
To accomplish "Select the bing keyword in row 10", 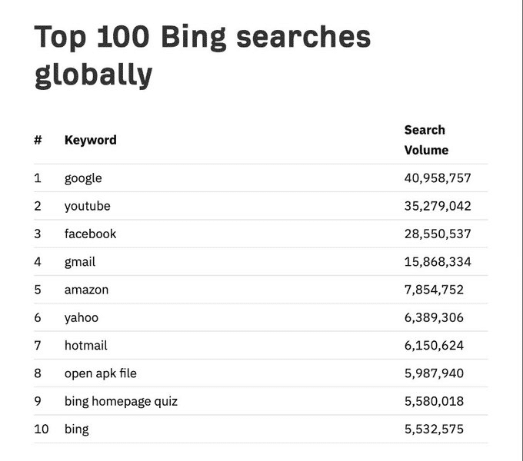I will coord(77,429).
